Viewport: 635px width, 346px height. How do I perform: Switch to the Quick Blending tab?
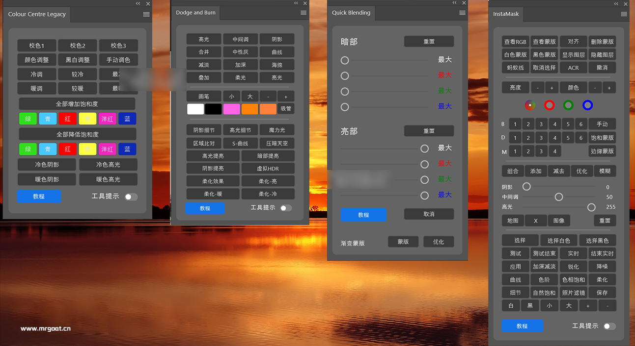351,13
